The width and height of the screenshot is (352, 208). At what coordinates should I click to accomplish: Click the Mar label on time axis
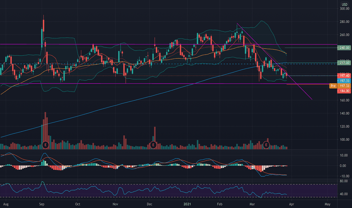[x=252, y=204]
